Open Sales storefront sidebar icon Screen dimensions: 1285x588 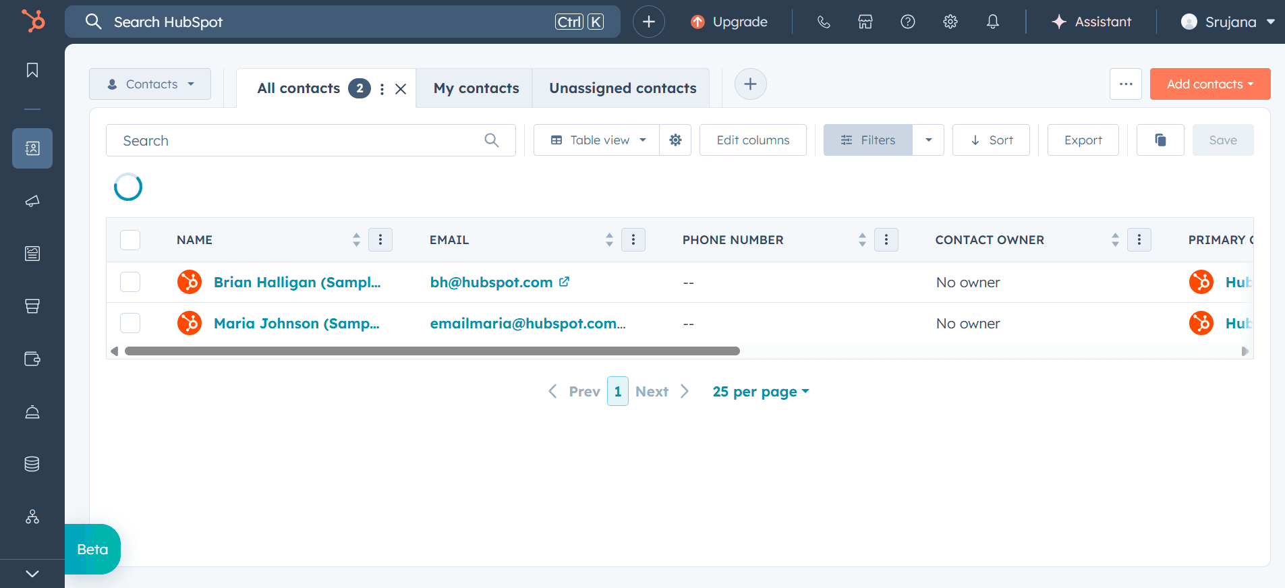pyautogui.click(x=32, y=306)
